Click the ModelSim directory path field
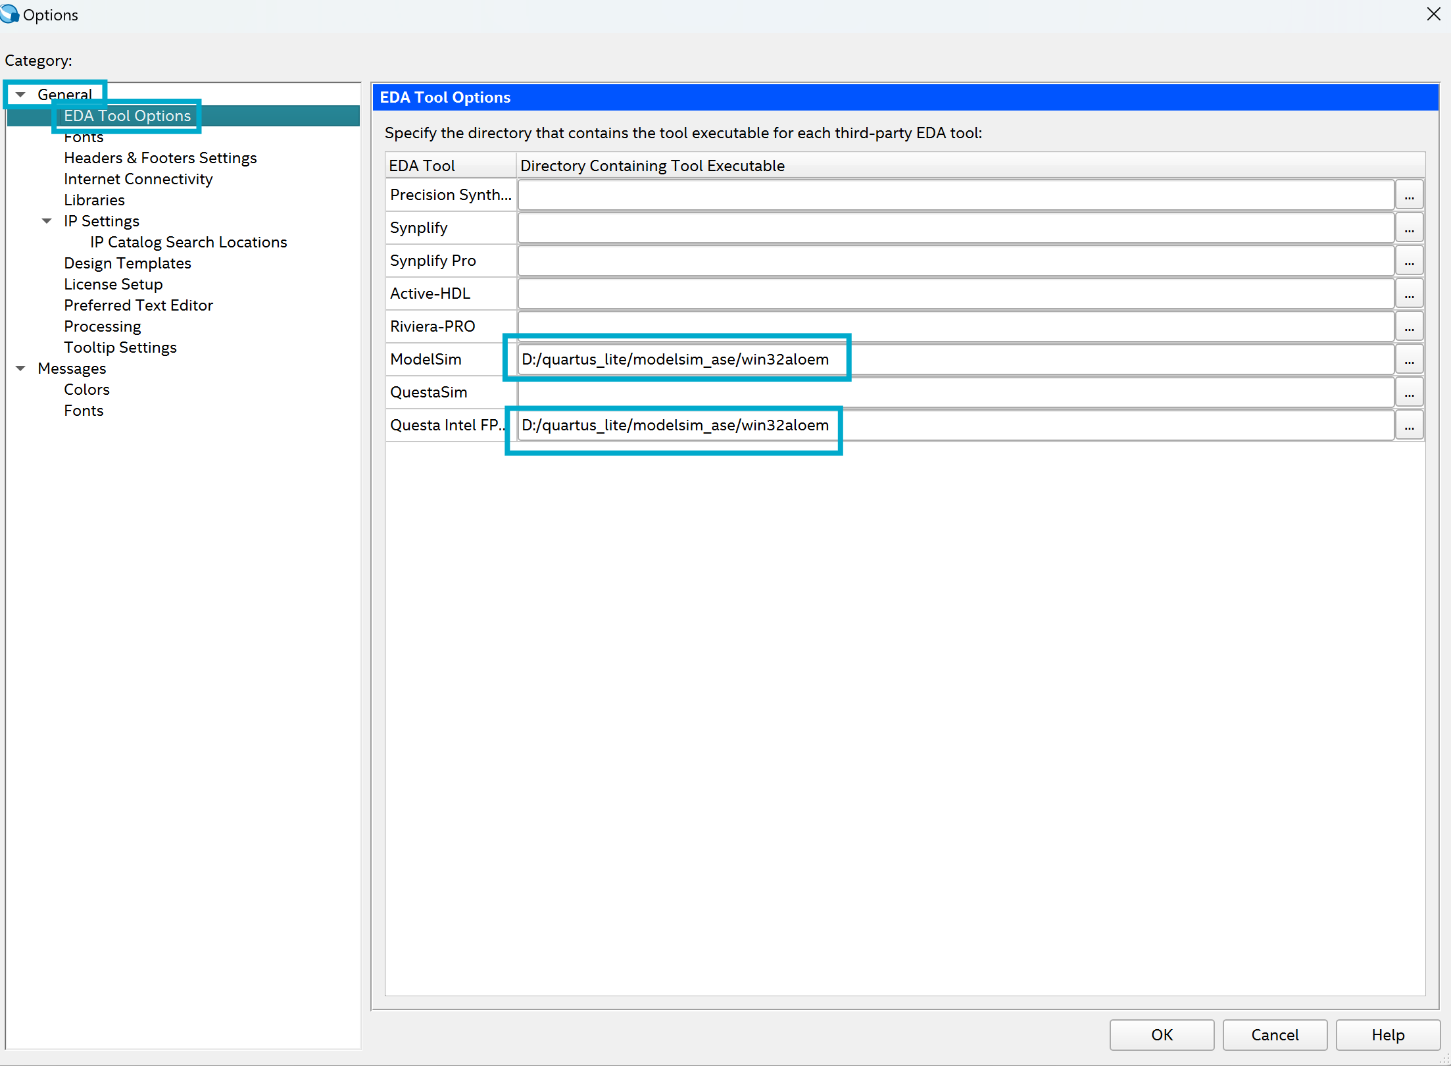The image size is (1451, 1066). pos(954,359)
